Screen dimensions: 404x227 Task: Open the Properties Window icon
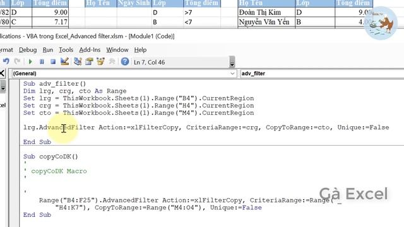pos(89,62)
